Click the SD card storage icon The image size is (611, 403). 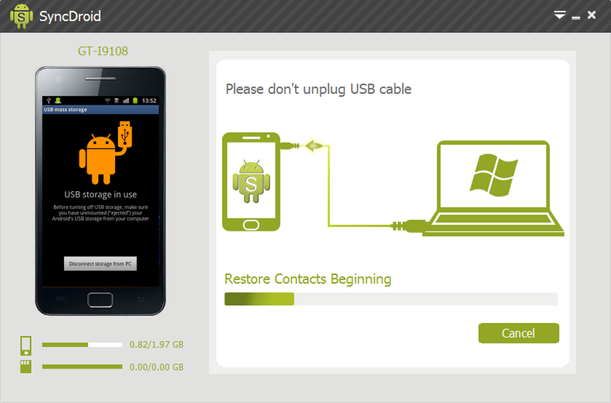(26, 367)
